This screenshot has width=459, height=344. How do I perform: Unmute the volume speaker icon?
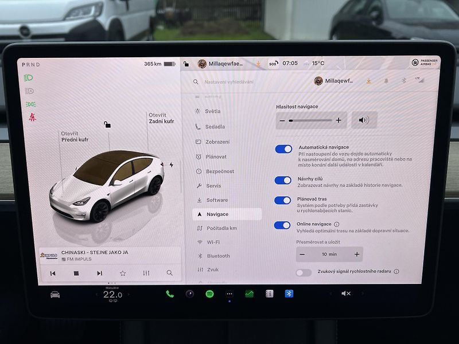click(x=346, y=294)
